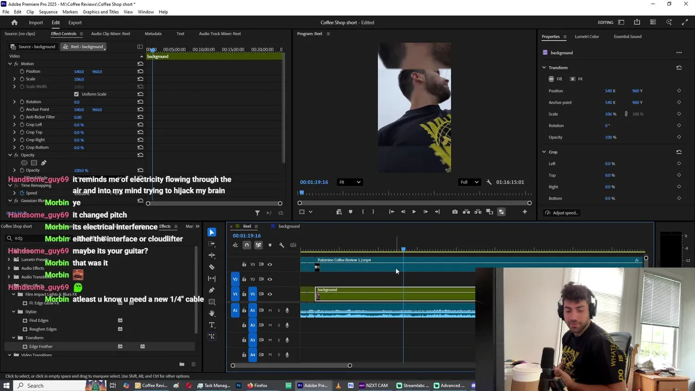The height and width of the screenshot is (391, 695).
Task: Mark Out point in Program Monitor
Action: (373, 212)
